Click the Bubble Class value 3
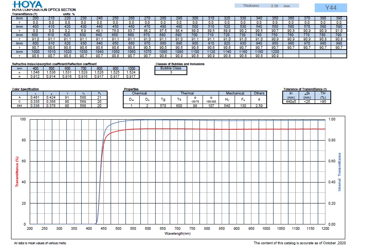367x245 pixels. coord(171,72)
